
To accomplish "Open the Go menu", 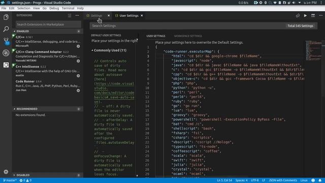I will point(45,8).
